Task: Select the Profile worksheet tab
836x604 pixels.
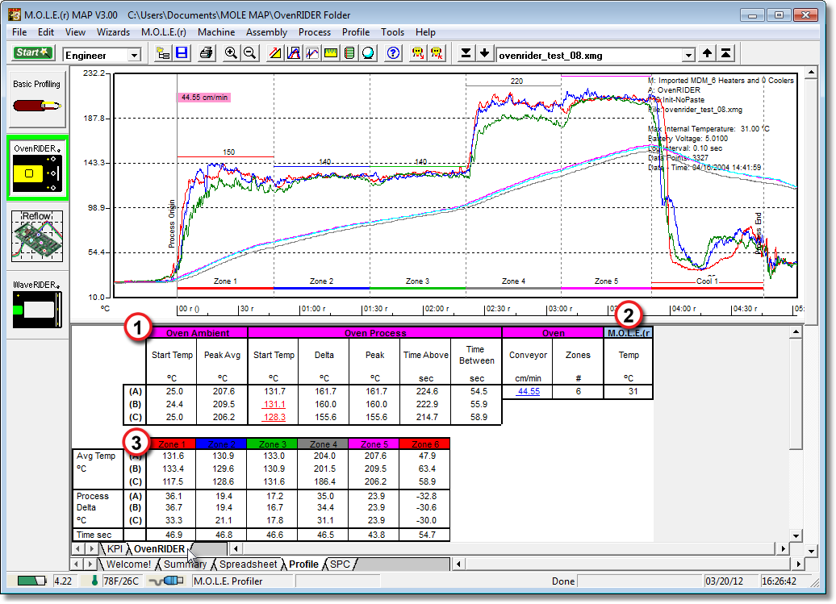Action: point(303,564)
